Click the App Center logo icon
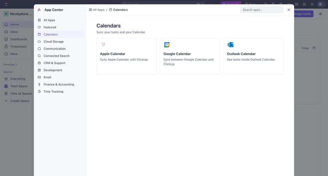The width and height of the screenshot is (328, 176). [39, 10]
